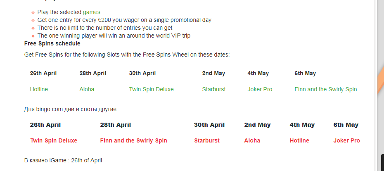The height and width of the screenshot is (171, 384).
Task: Open the green Joker Pro link
Action: click(260, 89)
